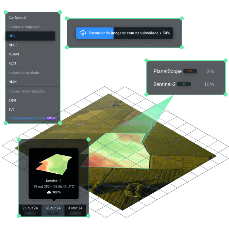Image resolution: width=229 pixels, height=234 pixels.
Task: Click the 100% cloud cover value
Action: tap(57, 192)
